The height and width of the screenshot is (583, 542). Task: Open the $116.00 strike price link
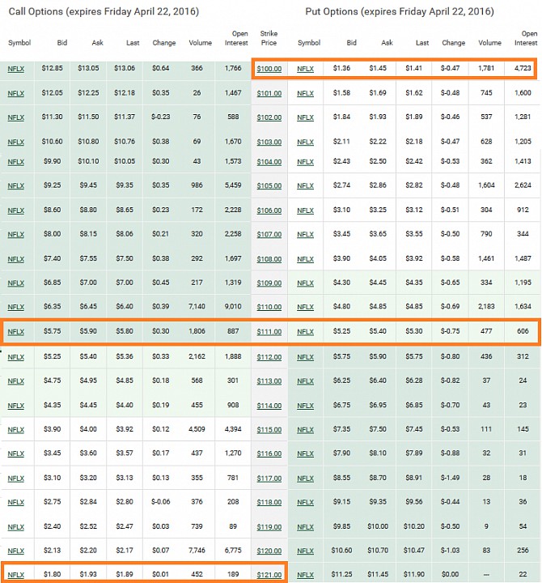point(269,453)
